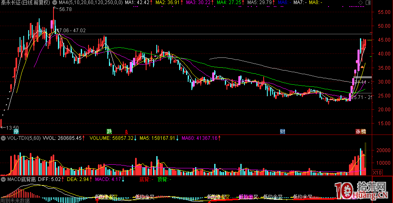
Task: Click the red S marker below the chart
Action: (x=127, y=132)
